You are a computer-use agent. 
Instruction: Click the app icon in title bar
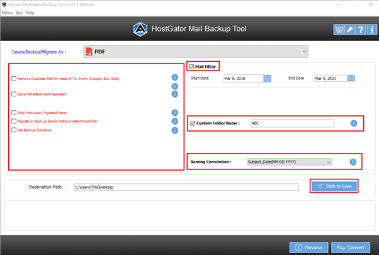click(4, 4)
